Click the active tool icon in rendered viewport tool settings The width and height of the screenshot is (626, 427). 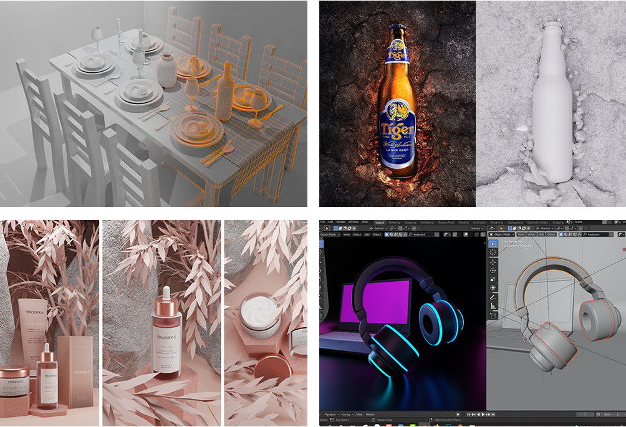coord(327,228)
